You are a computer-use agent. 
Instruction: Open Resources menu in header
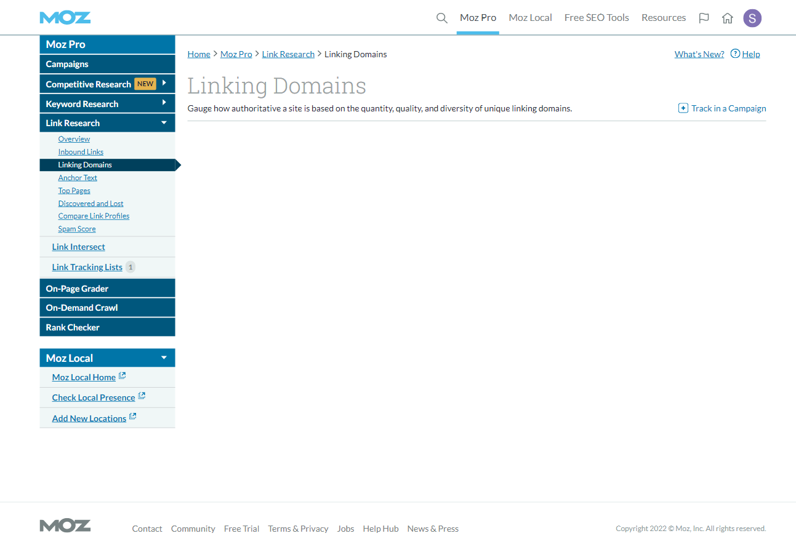[x=664, y=18]
